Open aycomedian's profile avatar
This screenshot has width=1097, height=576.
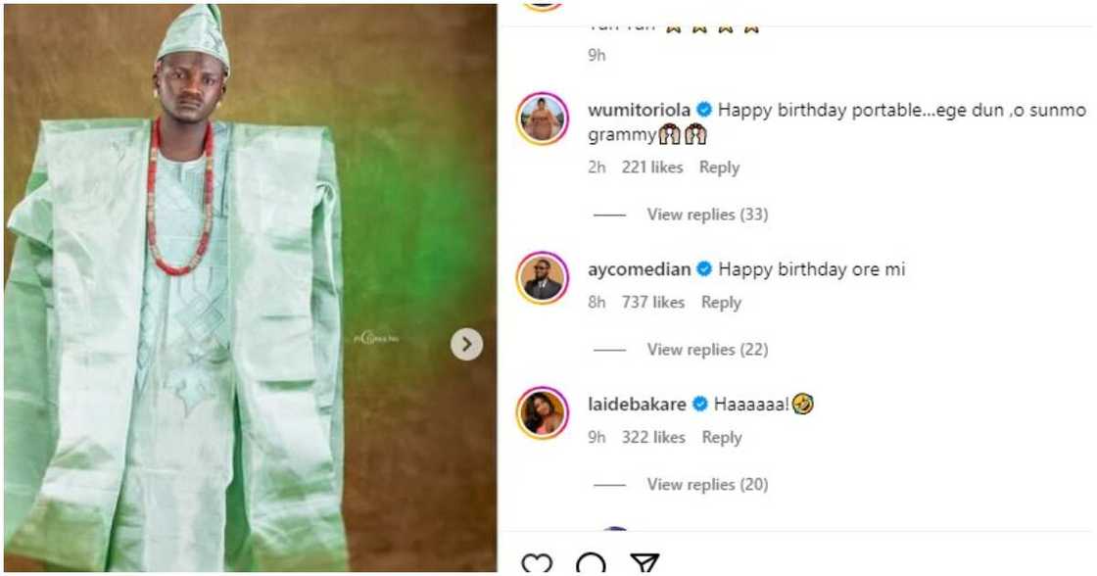tap(542, 278)
